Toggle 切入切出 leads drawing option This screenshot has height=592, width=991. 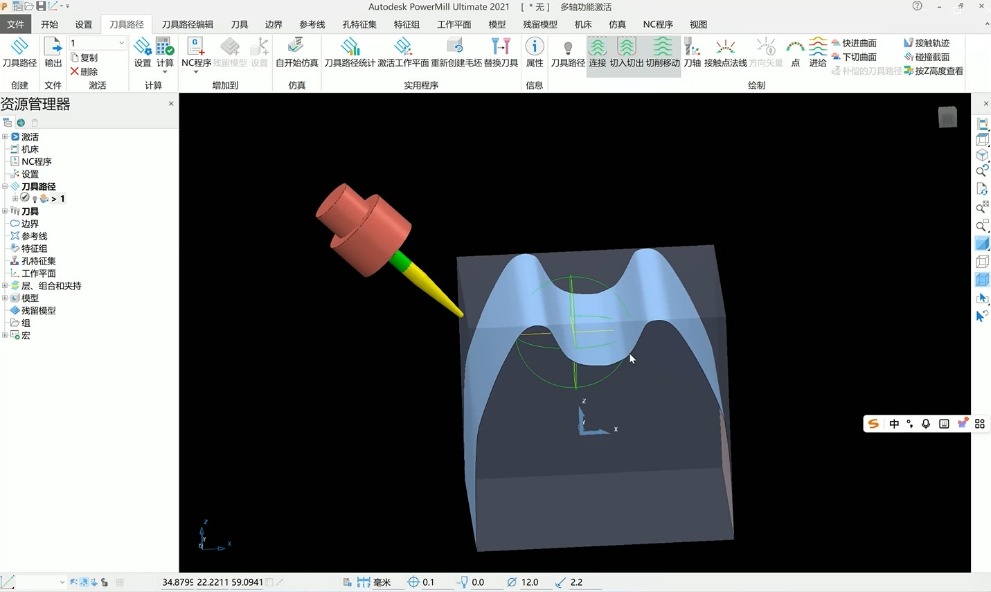coord(626,53)
